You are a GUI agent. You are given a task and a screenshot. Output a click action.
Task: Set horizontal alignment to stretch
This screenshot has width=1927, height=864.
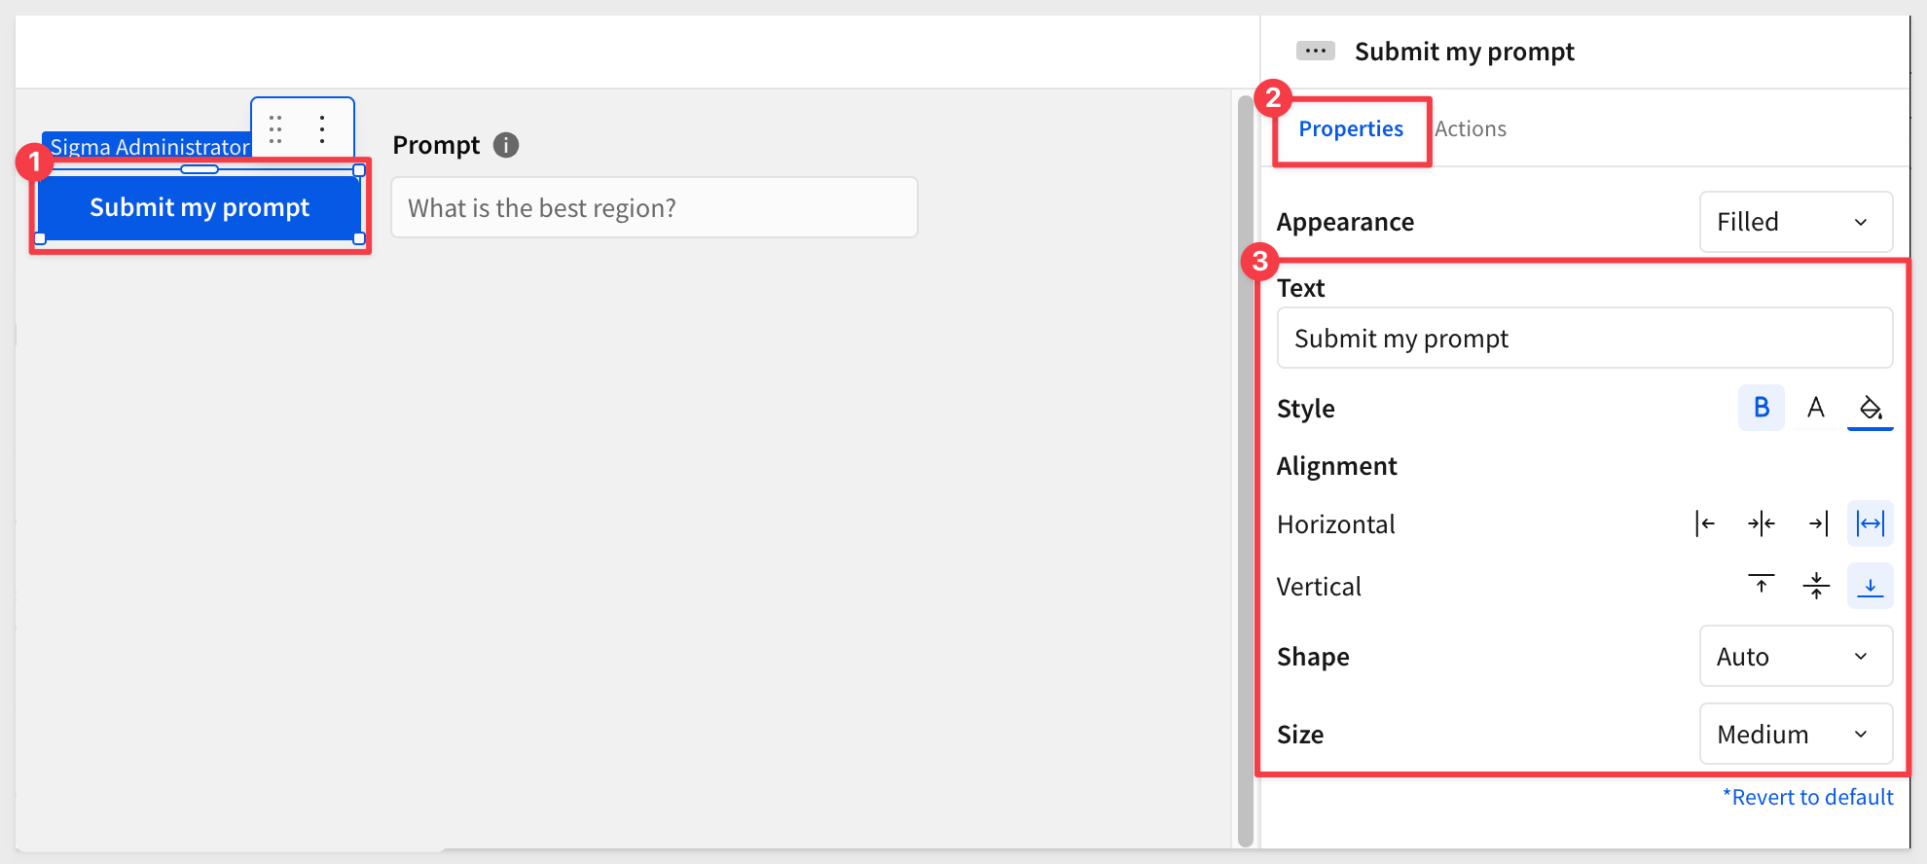(1871, 523)
